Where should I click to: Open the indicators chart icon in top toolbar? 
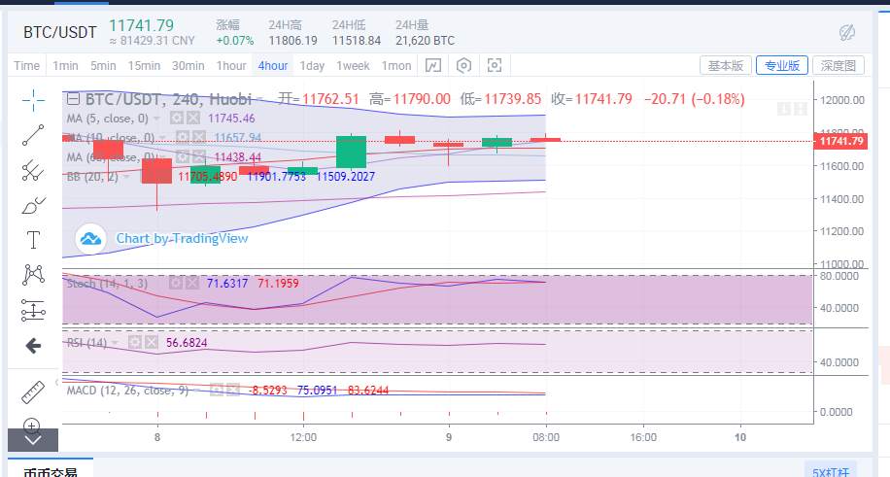433,66
